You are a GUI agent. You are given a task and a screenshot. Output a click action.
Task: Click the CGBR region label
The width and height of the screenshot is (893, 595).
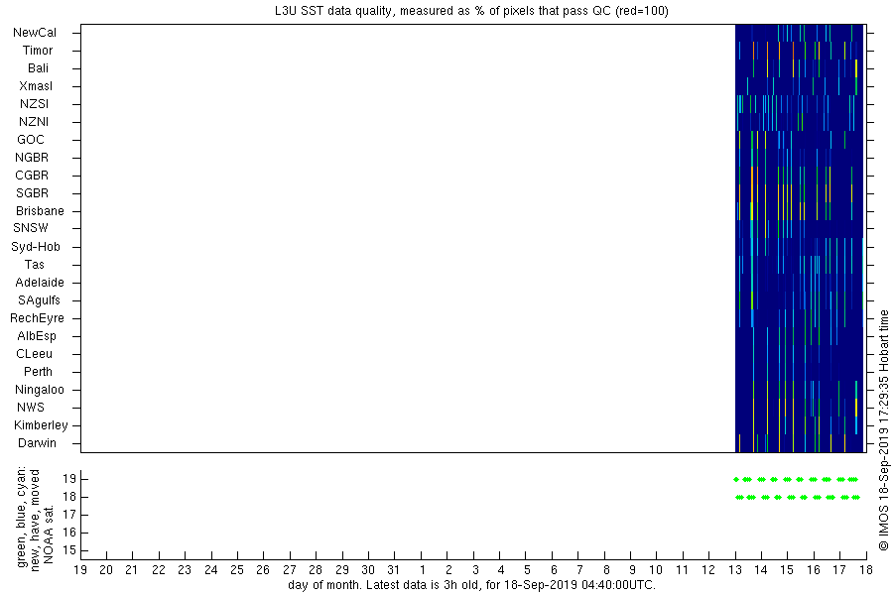(x=32, y=175)
